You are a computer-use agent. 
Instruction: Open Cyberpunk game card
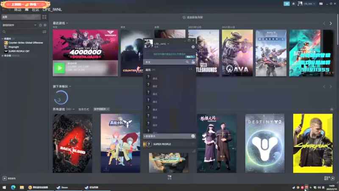click(x=313, y=143)
